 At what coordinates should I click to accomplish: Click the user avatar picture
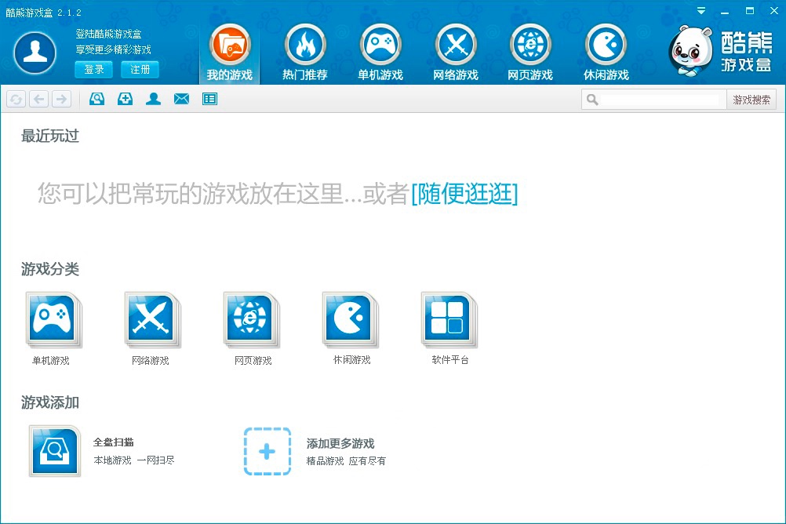coord(35,51)
